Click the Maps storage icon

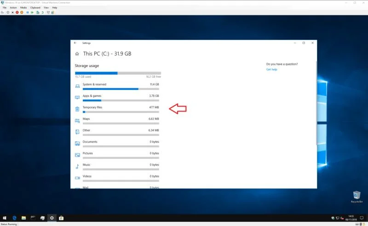[x=77, y=121]
